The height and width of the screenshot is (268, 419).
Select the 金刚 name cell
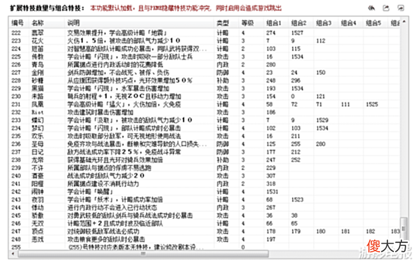pyautogui.click(x=37, y=73)
